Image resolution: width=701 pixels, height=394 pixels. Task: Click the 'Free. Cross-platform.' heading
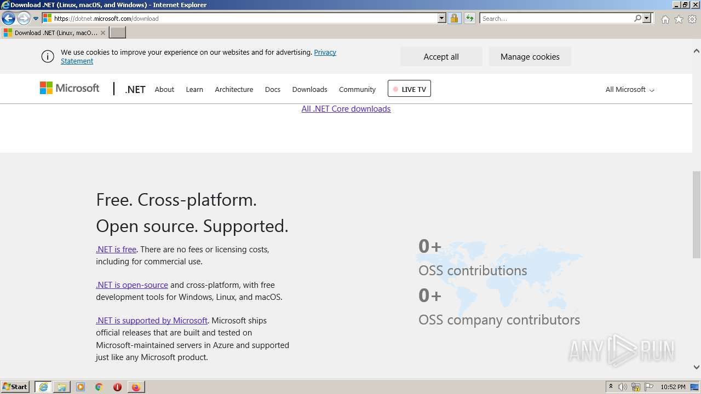pos(176,200)
